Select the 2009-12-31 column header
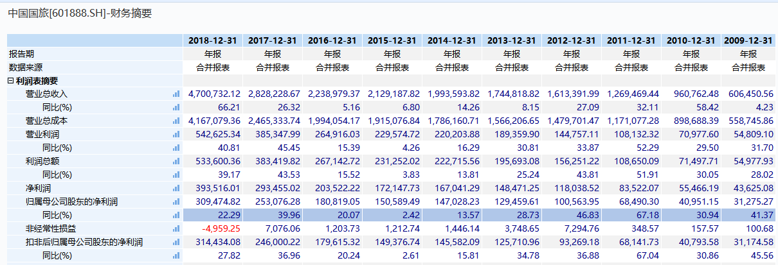The image size is (778, 265). [748, 40]
